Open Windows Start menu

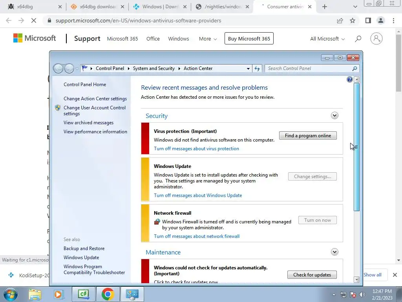[11, 294]
